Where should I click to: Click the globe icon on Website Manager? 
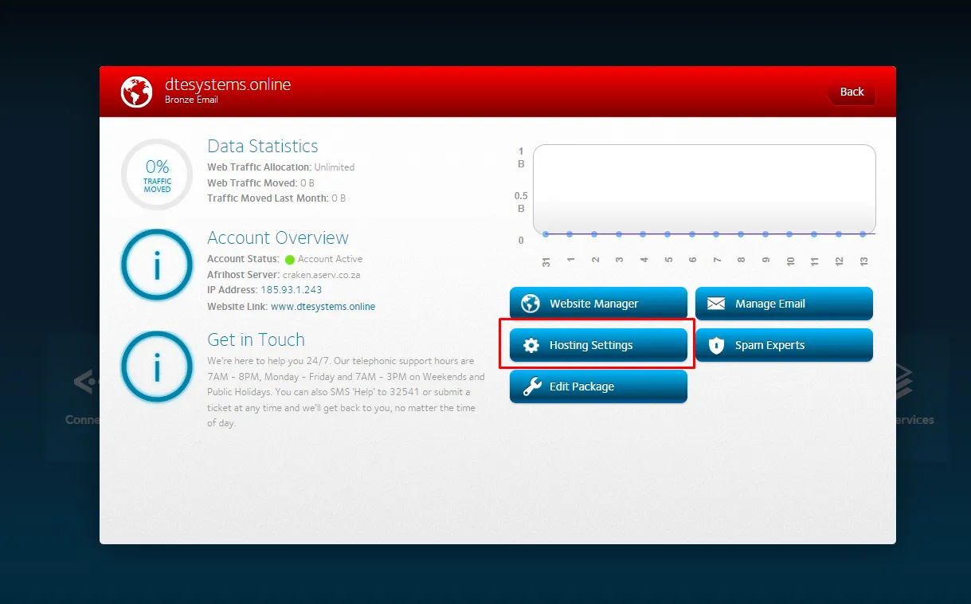click(x=531, y=304)
